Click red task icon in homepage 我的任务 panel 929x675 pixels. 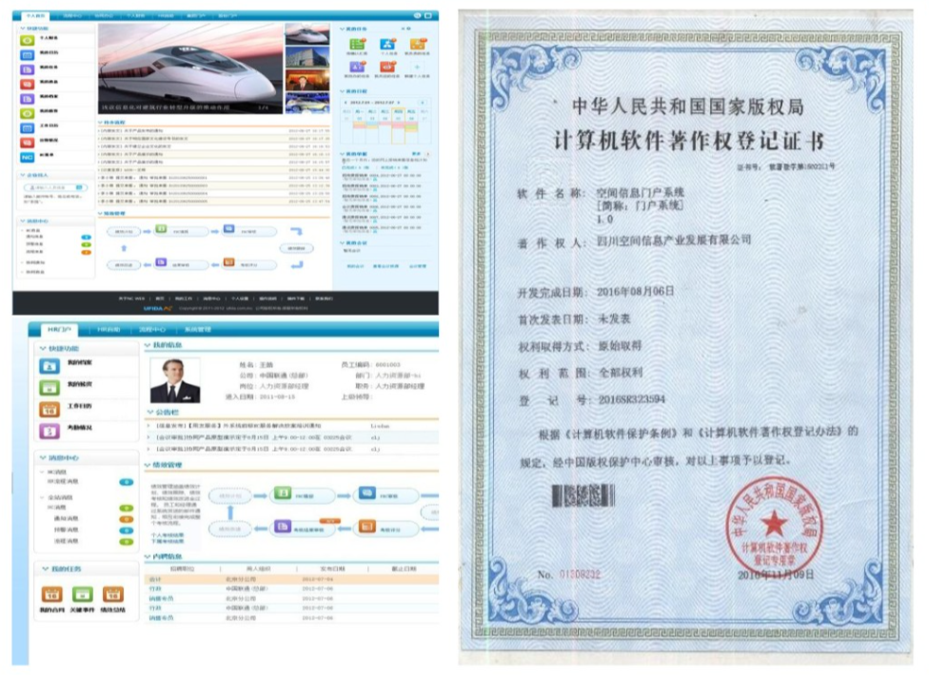pos(388,67)
